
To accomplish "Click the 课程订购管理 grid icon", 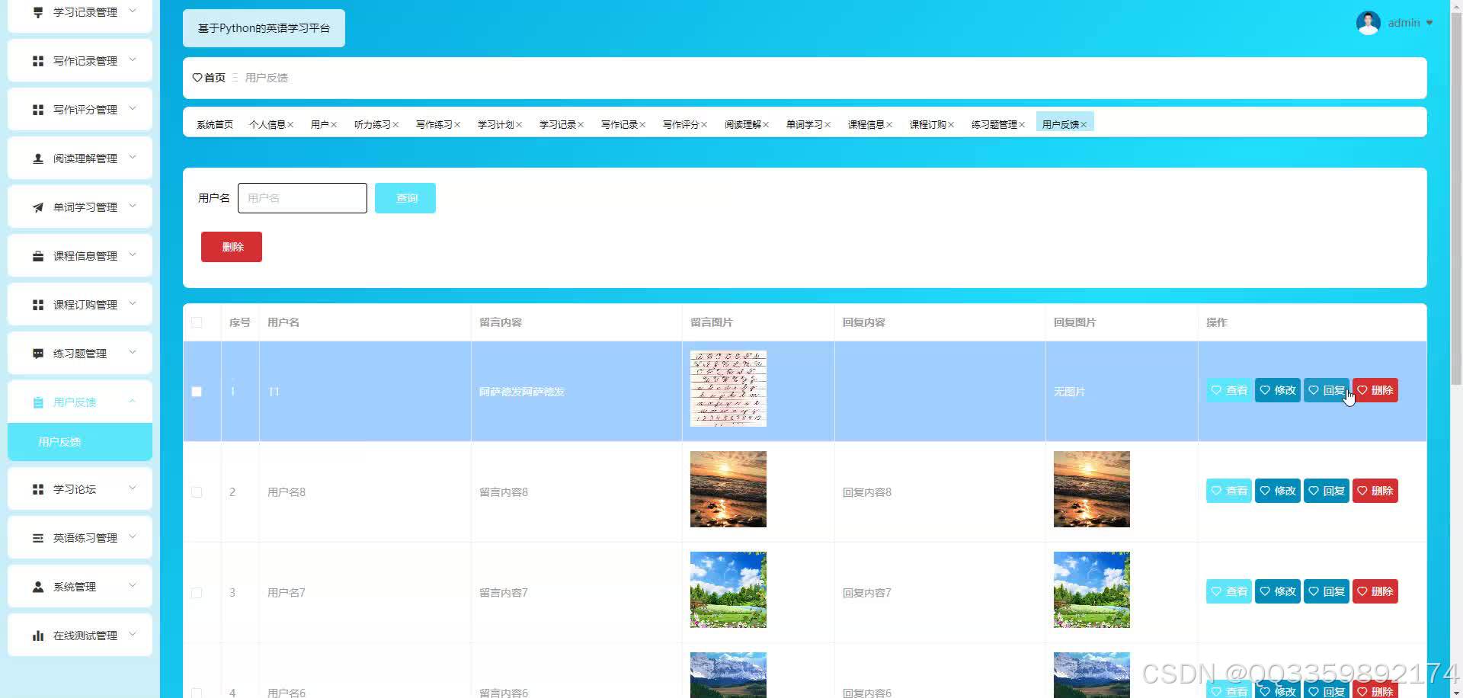I will (38, 305).
